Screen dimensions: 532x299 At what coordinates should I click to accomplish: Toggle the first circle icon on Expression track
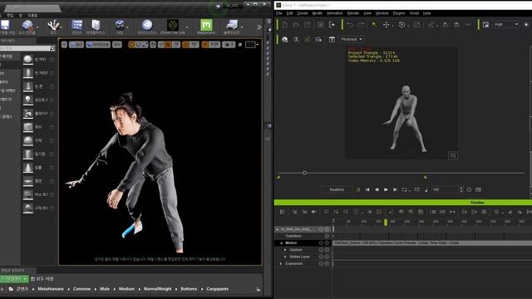tap(321, 264)
